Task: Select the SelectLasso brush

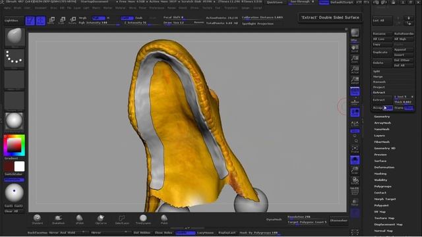Action: click(x=122, y=219)
